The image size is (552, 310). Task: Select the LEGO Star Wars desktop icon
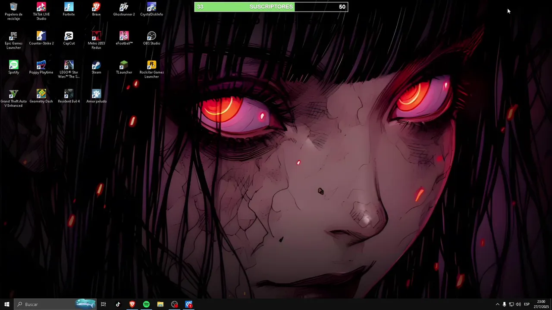coord(69,69)
